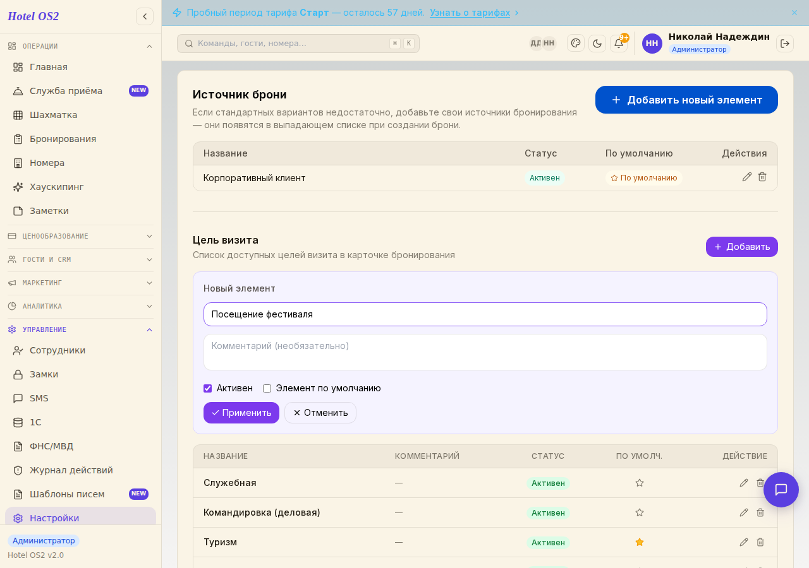Expand the Маркетинг section
The height and width of the screenshot is (568, 809).
coord(80,283)
